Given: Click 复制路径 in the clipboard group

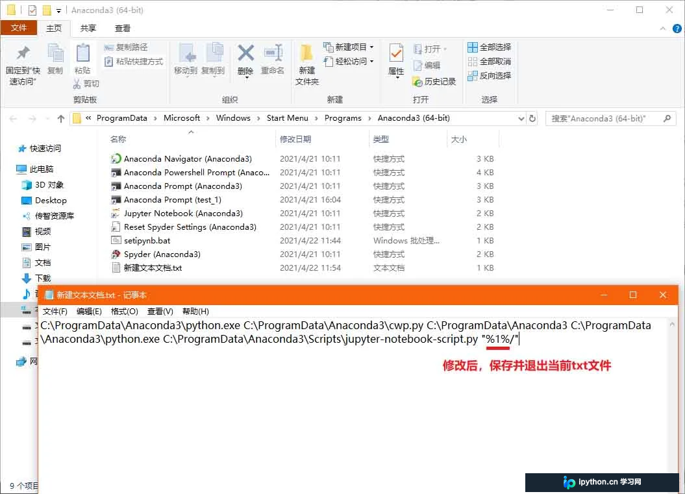Looking at the screenshot, I should pos(126,47).
